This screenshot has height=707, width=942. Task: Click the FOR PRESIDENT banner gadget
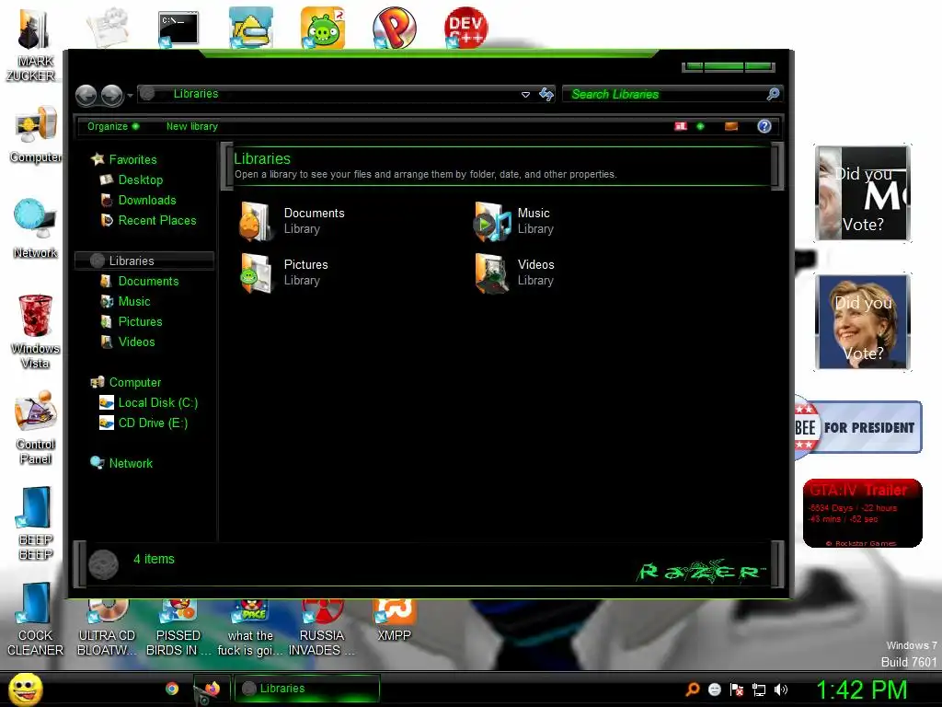(858, 427)
